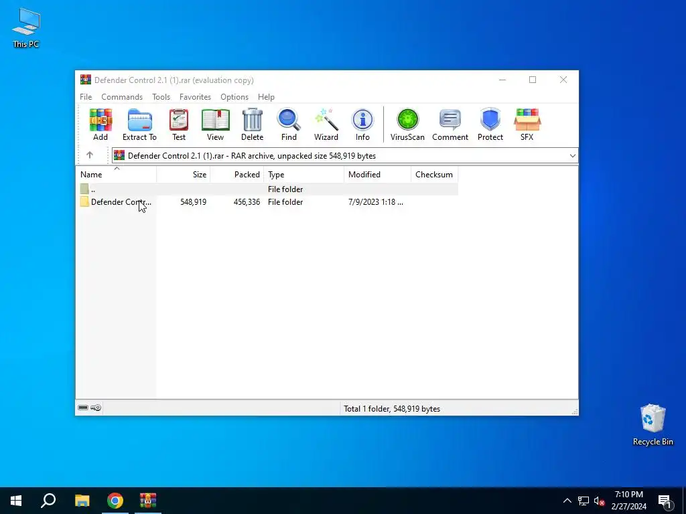Sort by Packed column header
Screen dimensions: 686x514
pos(237,175)
